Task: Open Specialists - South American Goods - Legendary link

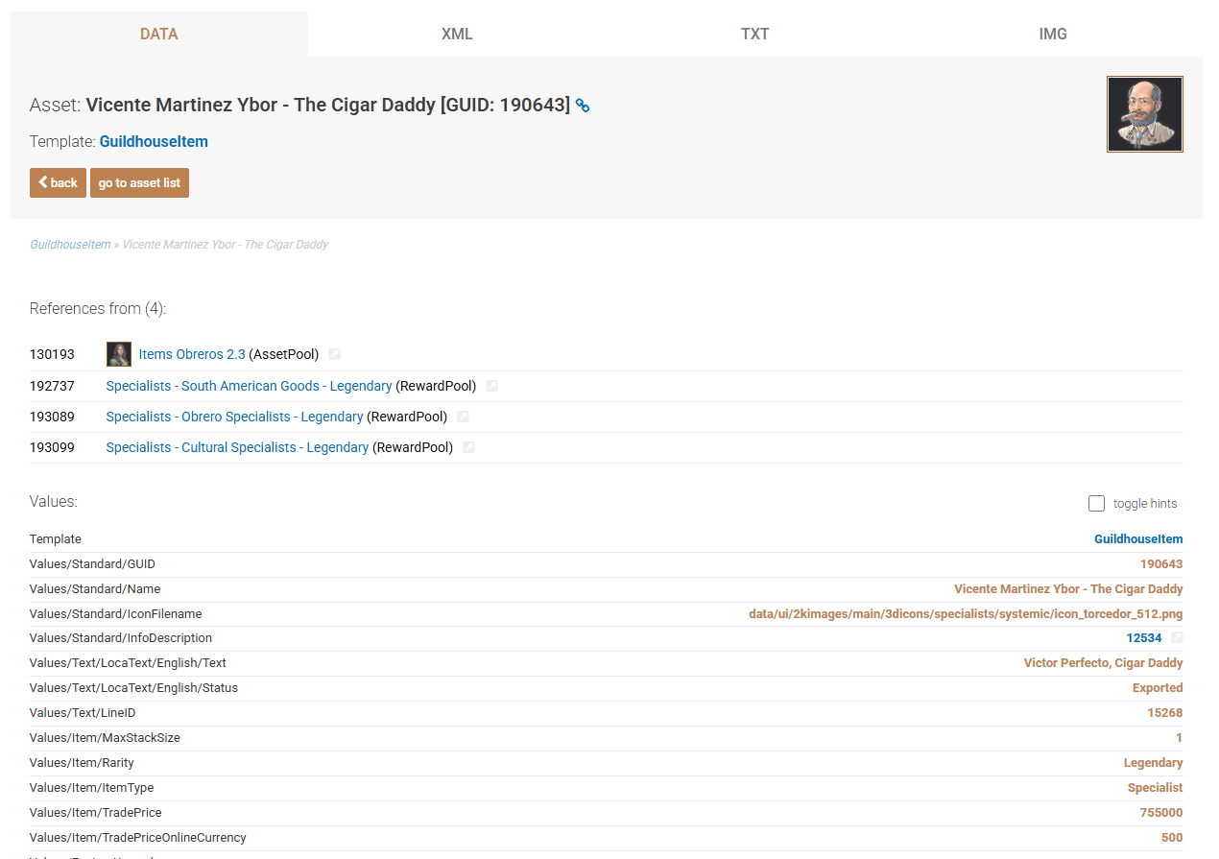Action: click(x=249, y=386)
